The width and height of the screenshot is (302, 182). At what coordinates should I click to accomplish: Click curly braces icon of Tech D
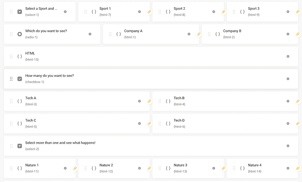click(x=168, y=123)
